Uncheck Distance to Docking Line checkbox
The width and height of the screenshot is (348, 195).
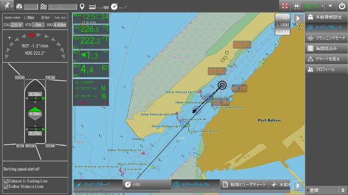click(x=6, y=181)
